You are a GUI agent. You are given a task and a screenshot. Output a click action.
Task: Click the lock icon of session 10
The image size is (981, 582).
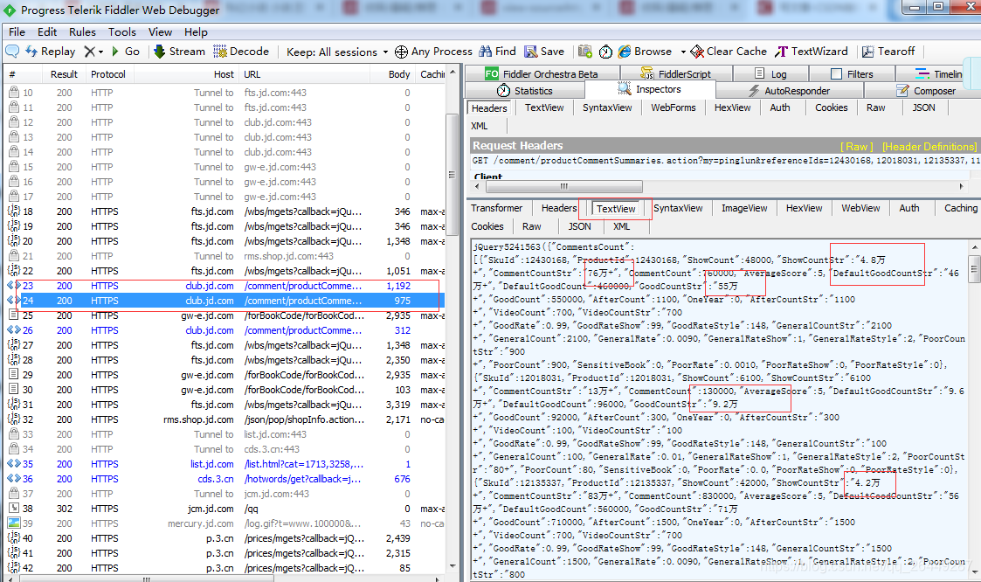(x=14, y=92)
